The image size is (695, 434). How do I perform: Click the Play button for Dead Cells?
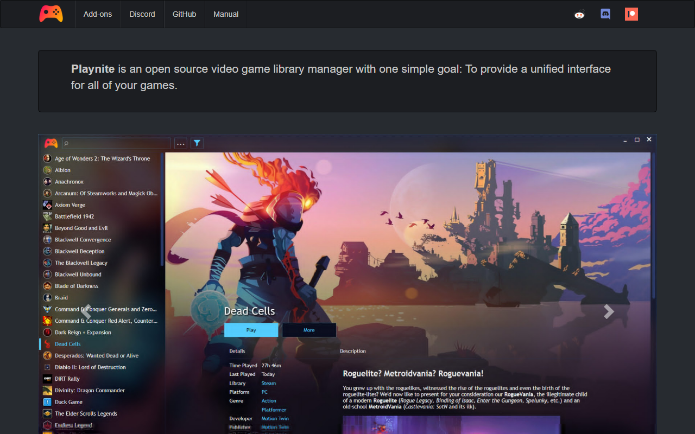[251, 330]
